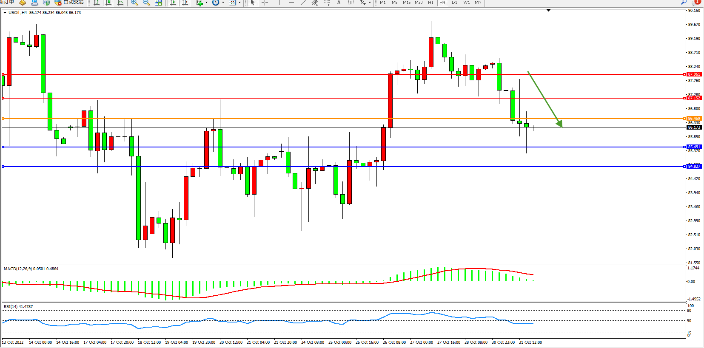Click the orange 86.459 price level label
Screen dimensions: 704x348
pos(694,119)
